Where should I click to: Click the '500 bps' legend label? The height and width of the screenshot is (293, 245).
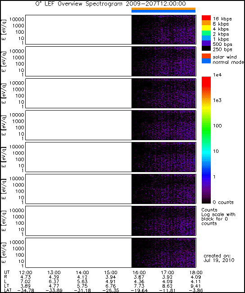point(222,44)
